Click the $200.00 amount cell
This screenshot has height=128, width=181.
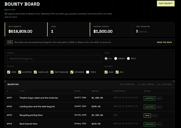pyautogui.click(x=96, y=106)
